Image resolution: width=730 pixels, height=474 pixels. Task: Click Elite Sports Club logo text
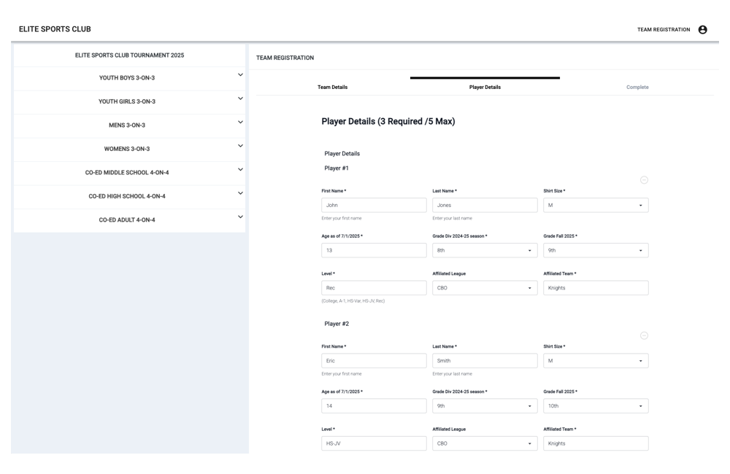click(55, 30)
